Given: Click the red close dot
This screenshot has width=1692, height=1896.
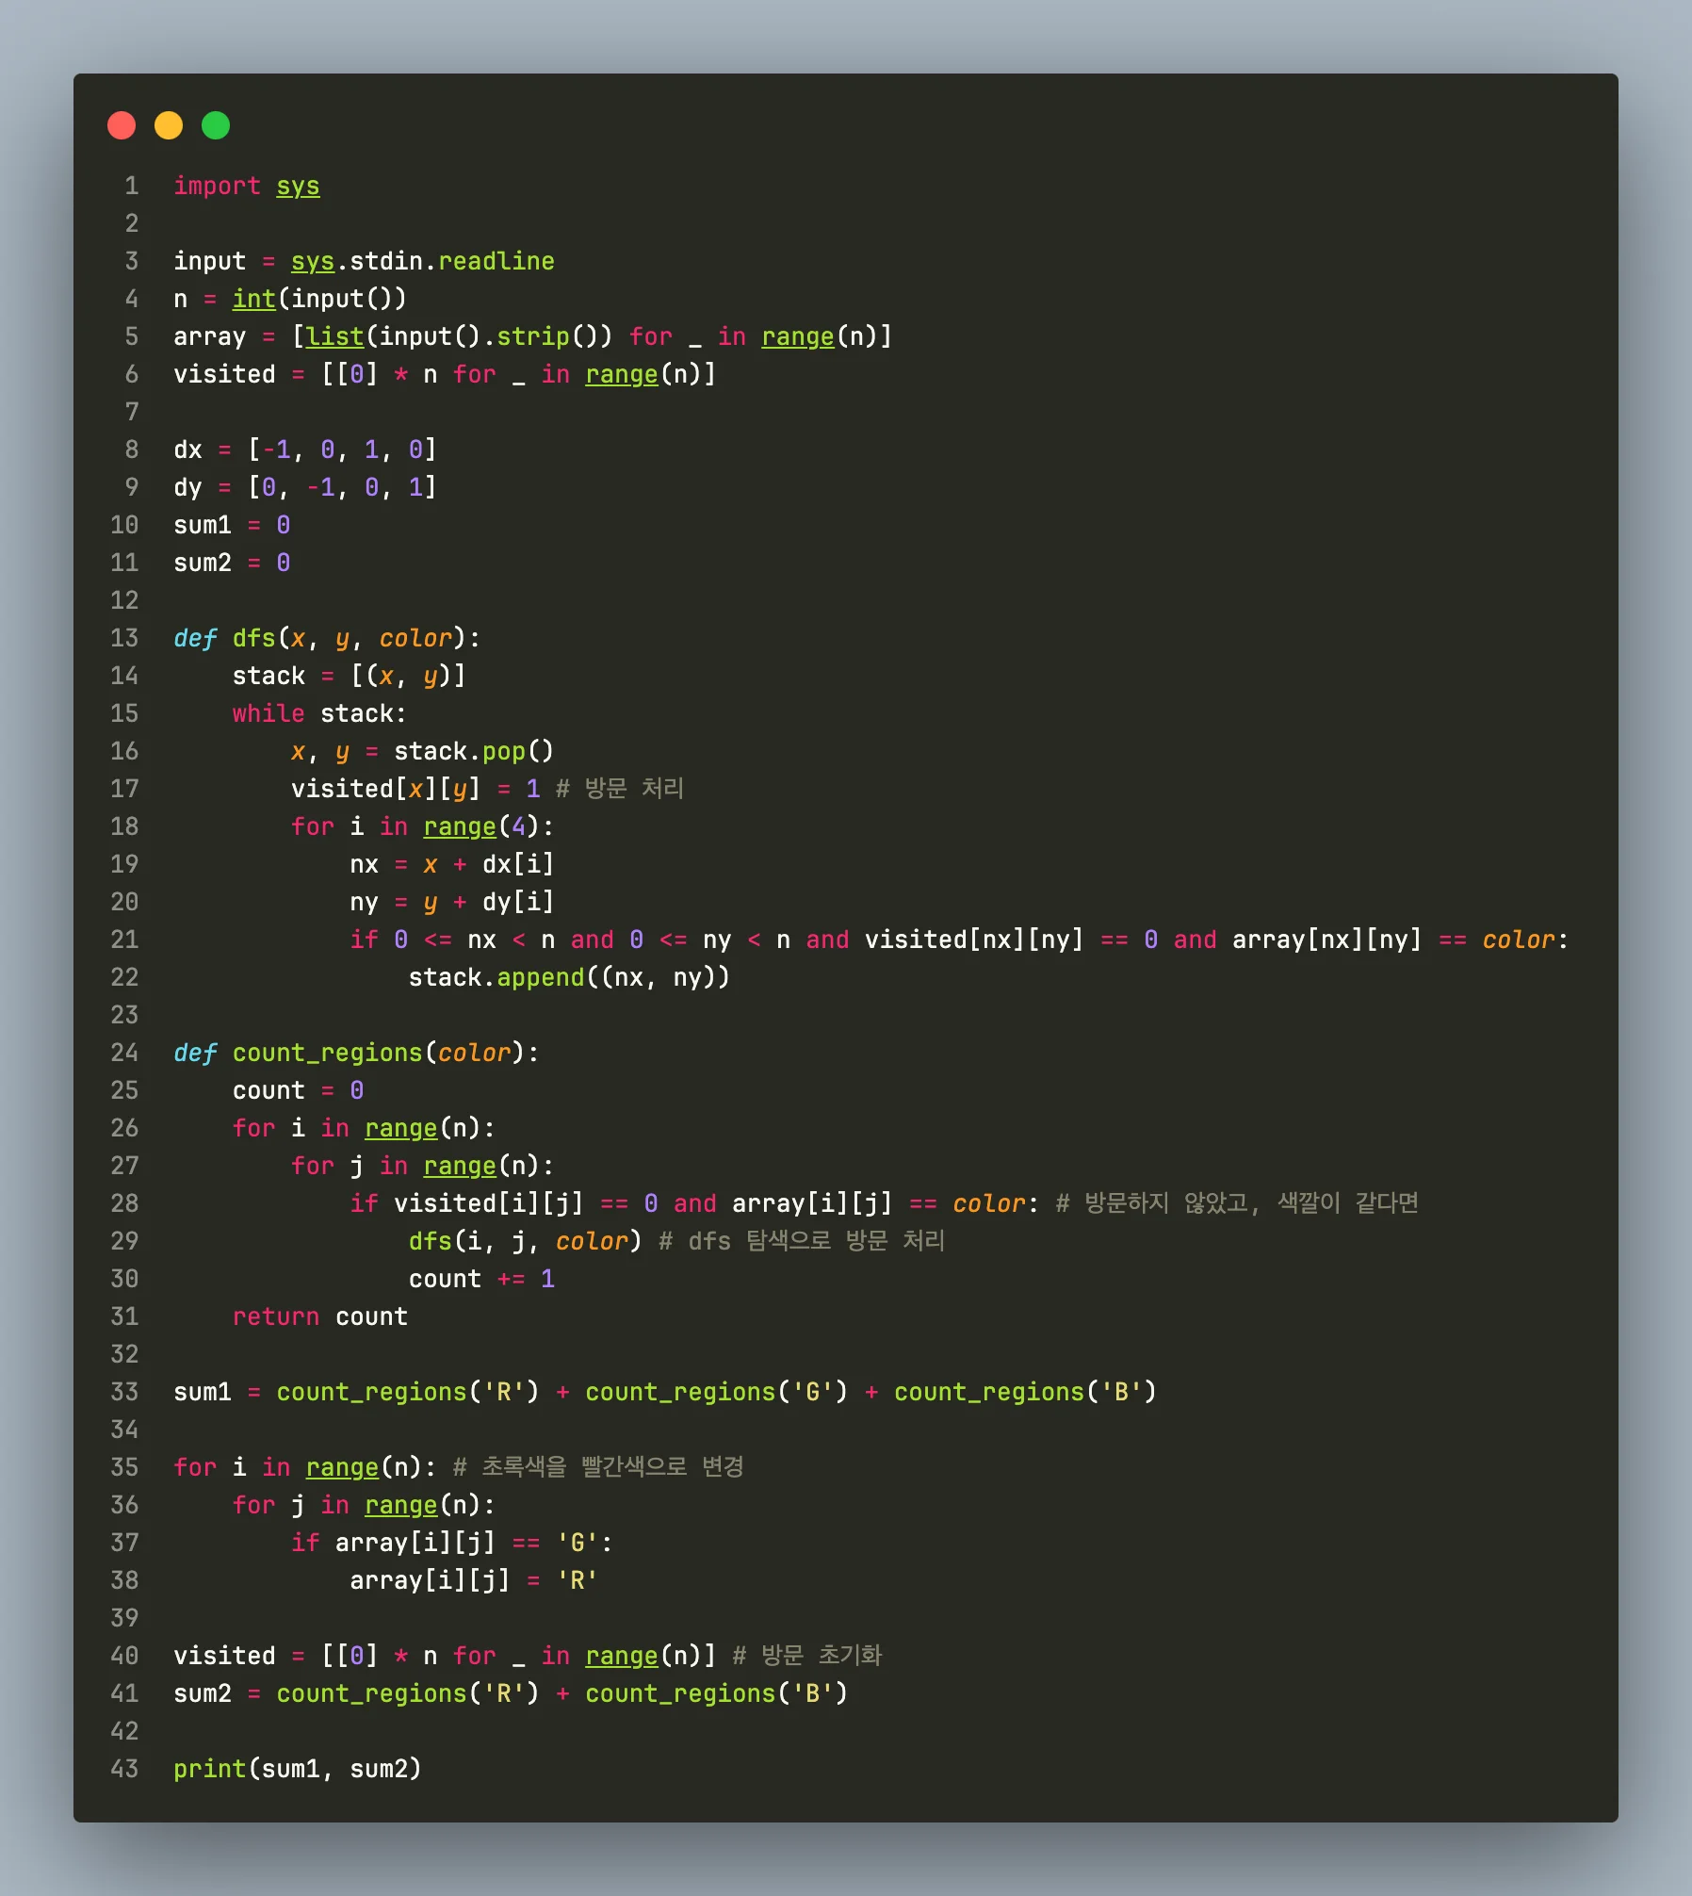Looking at the screenshot, I should click(x=122, y=125).
